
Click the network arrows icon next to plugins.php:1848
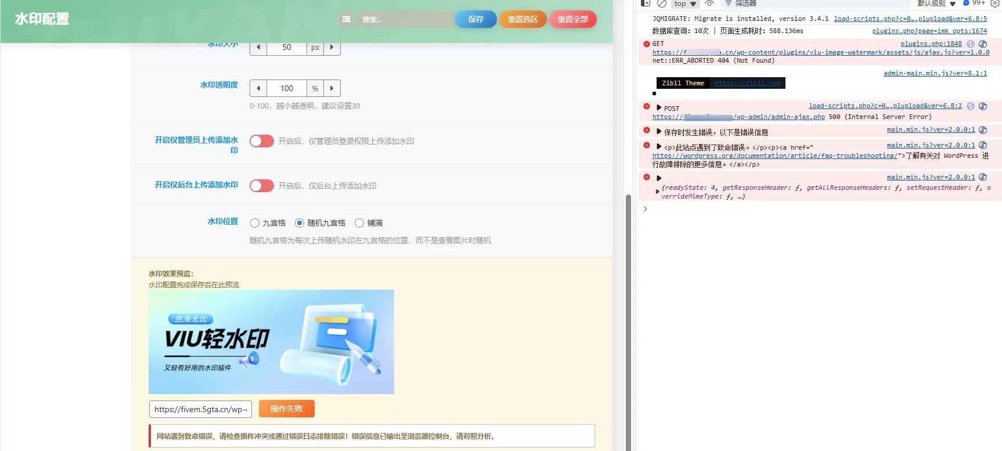pyautogui.click(x=971, y=44)
